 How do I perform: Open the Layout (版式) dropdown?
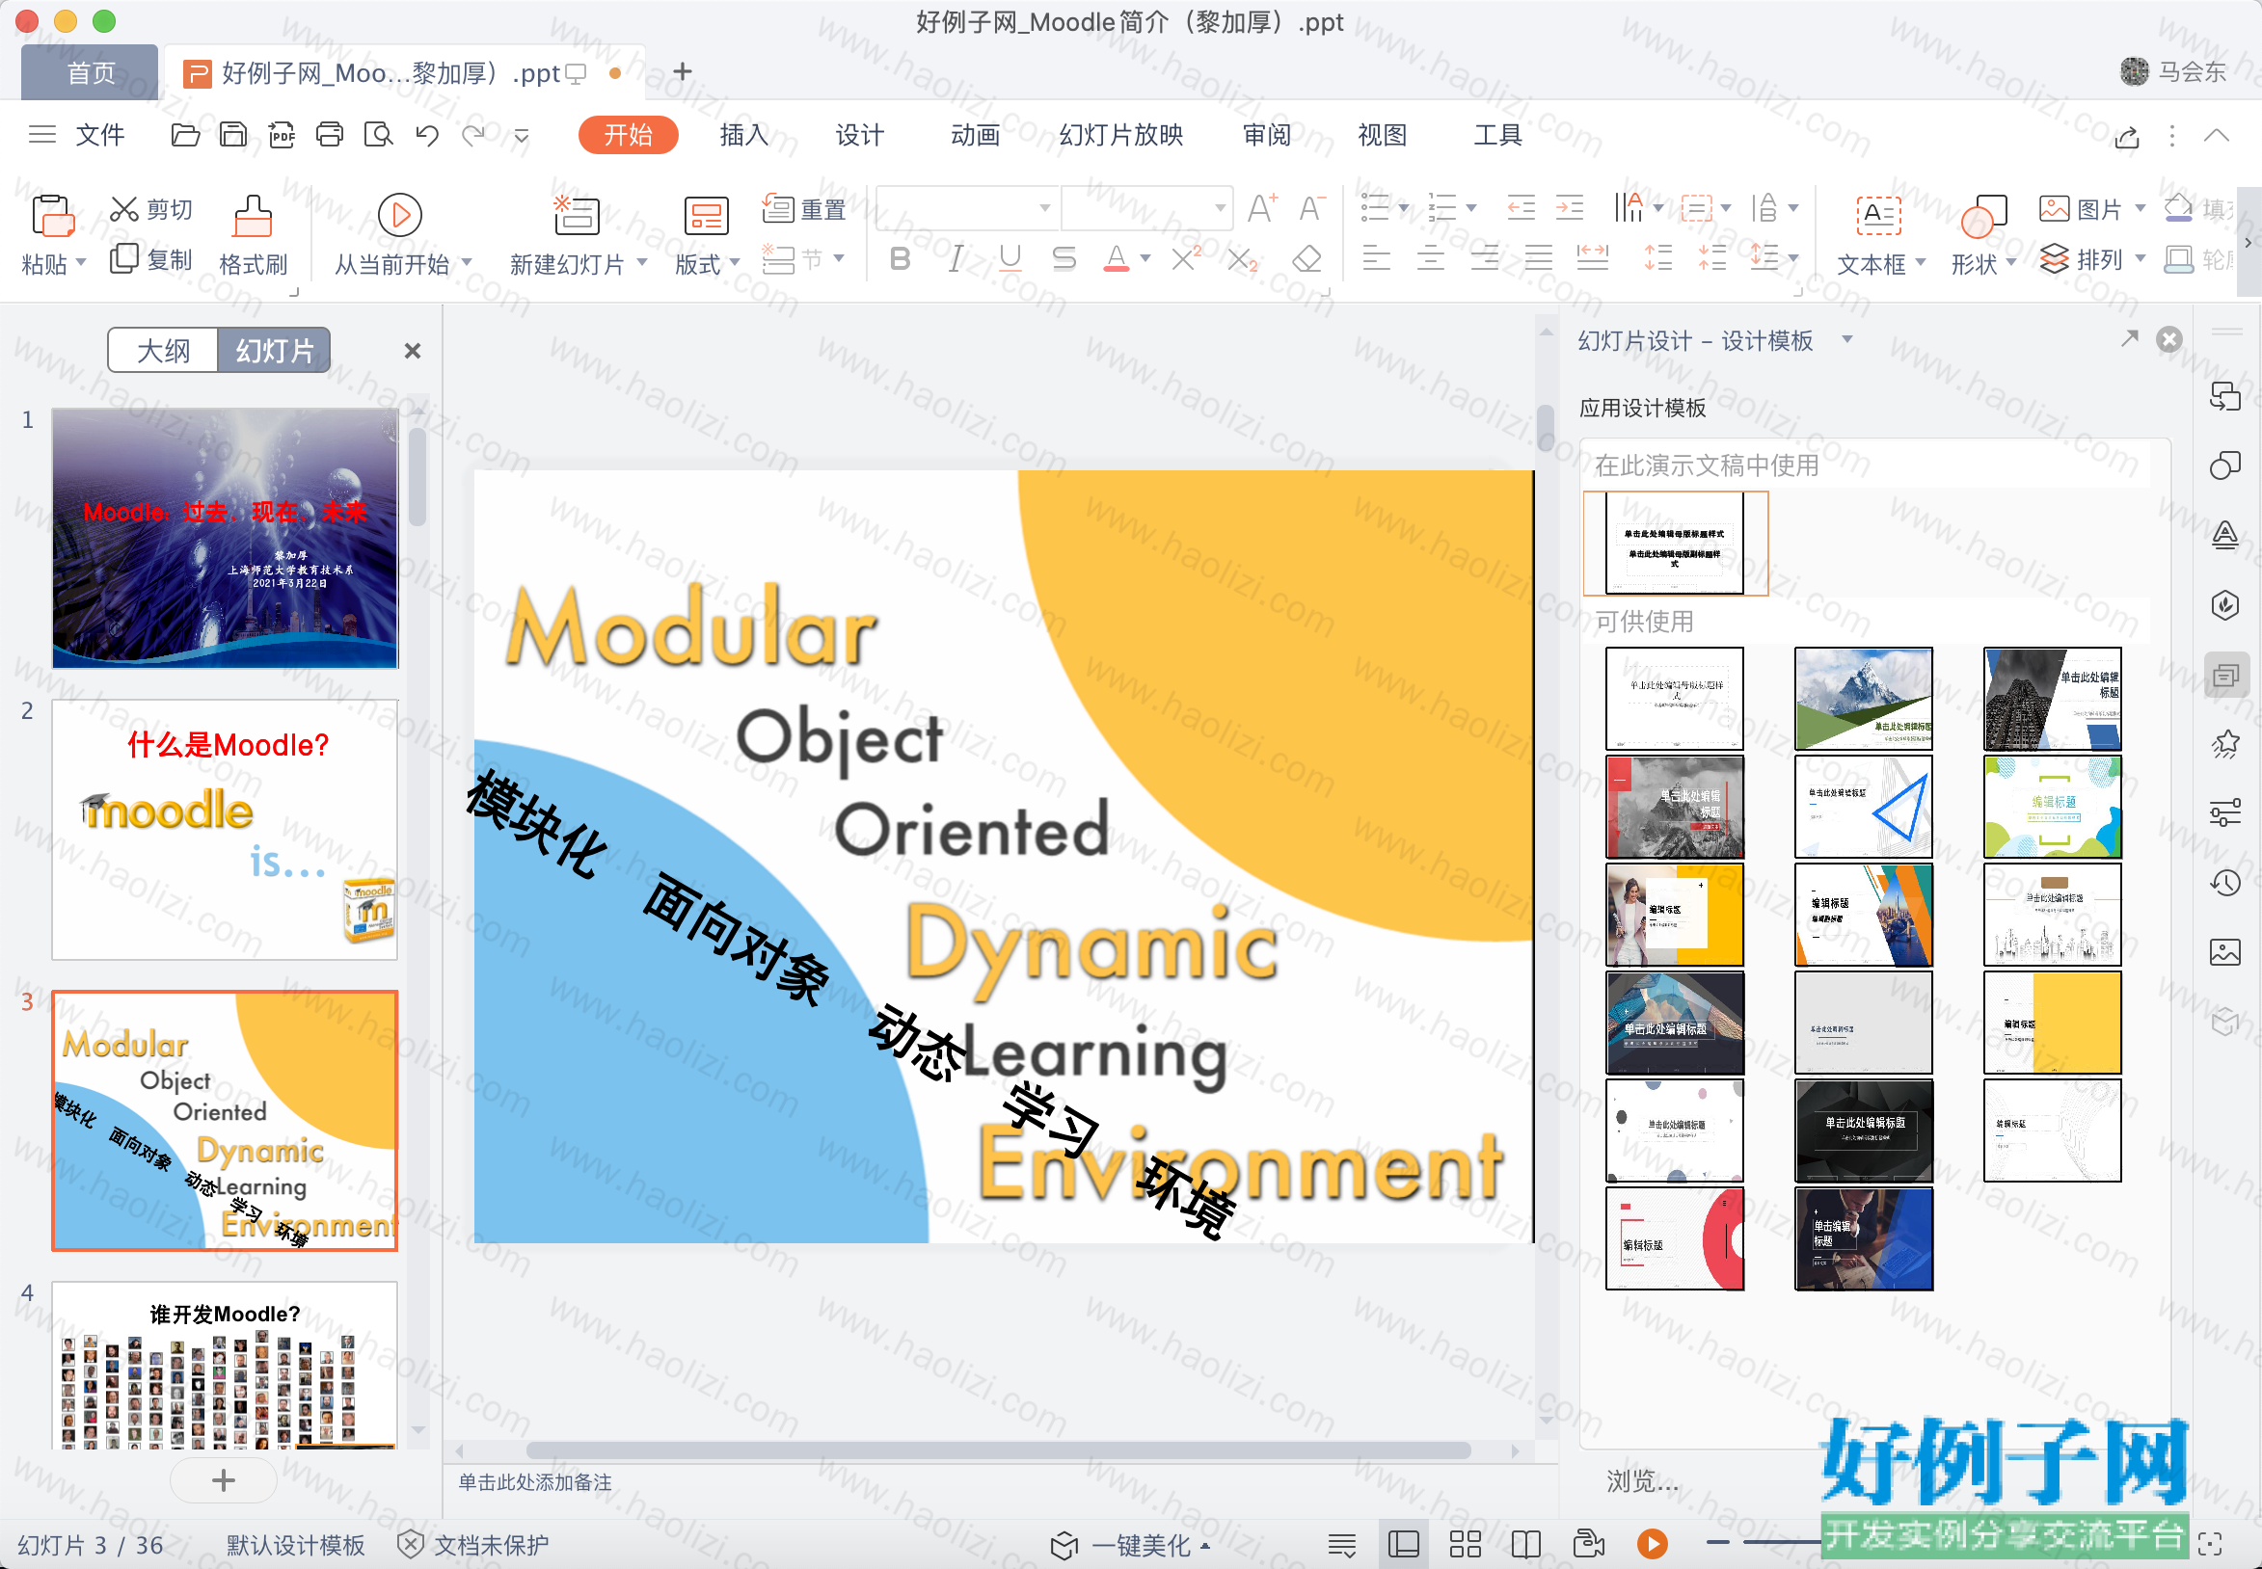(734, 262)
